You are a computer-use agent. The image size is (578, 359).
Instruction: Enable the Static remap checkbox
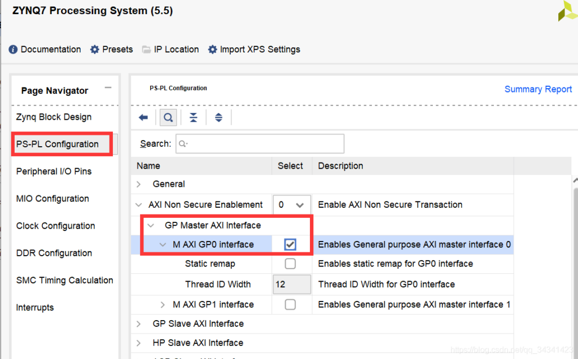290,264
